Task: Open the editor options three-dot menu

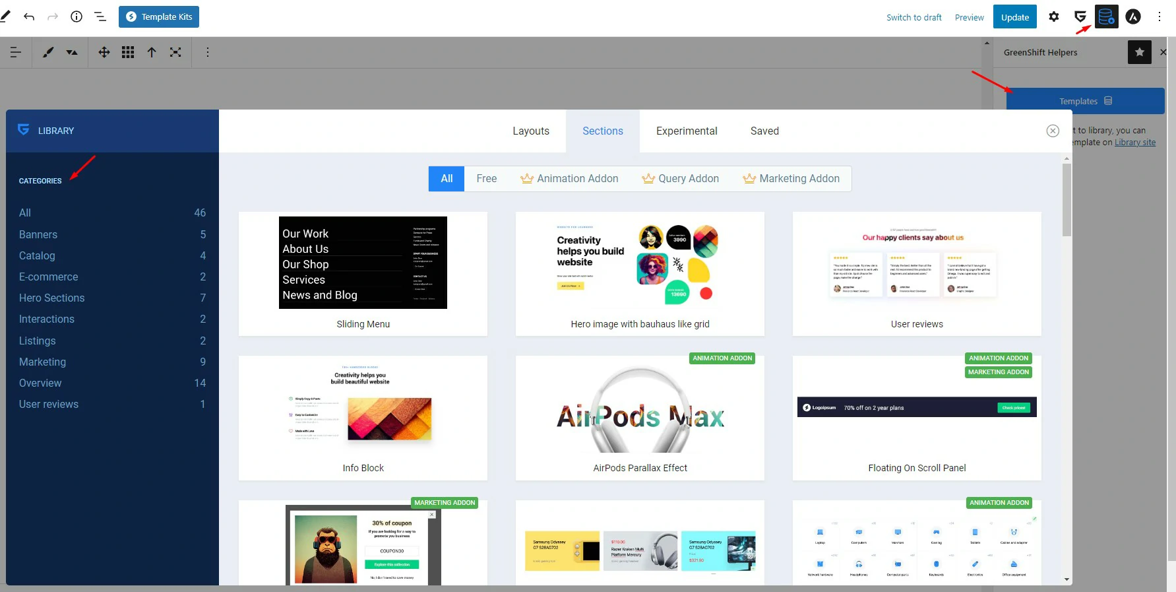Action: click(x=1160, y=16)
